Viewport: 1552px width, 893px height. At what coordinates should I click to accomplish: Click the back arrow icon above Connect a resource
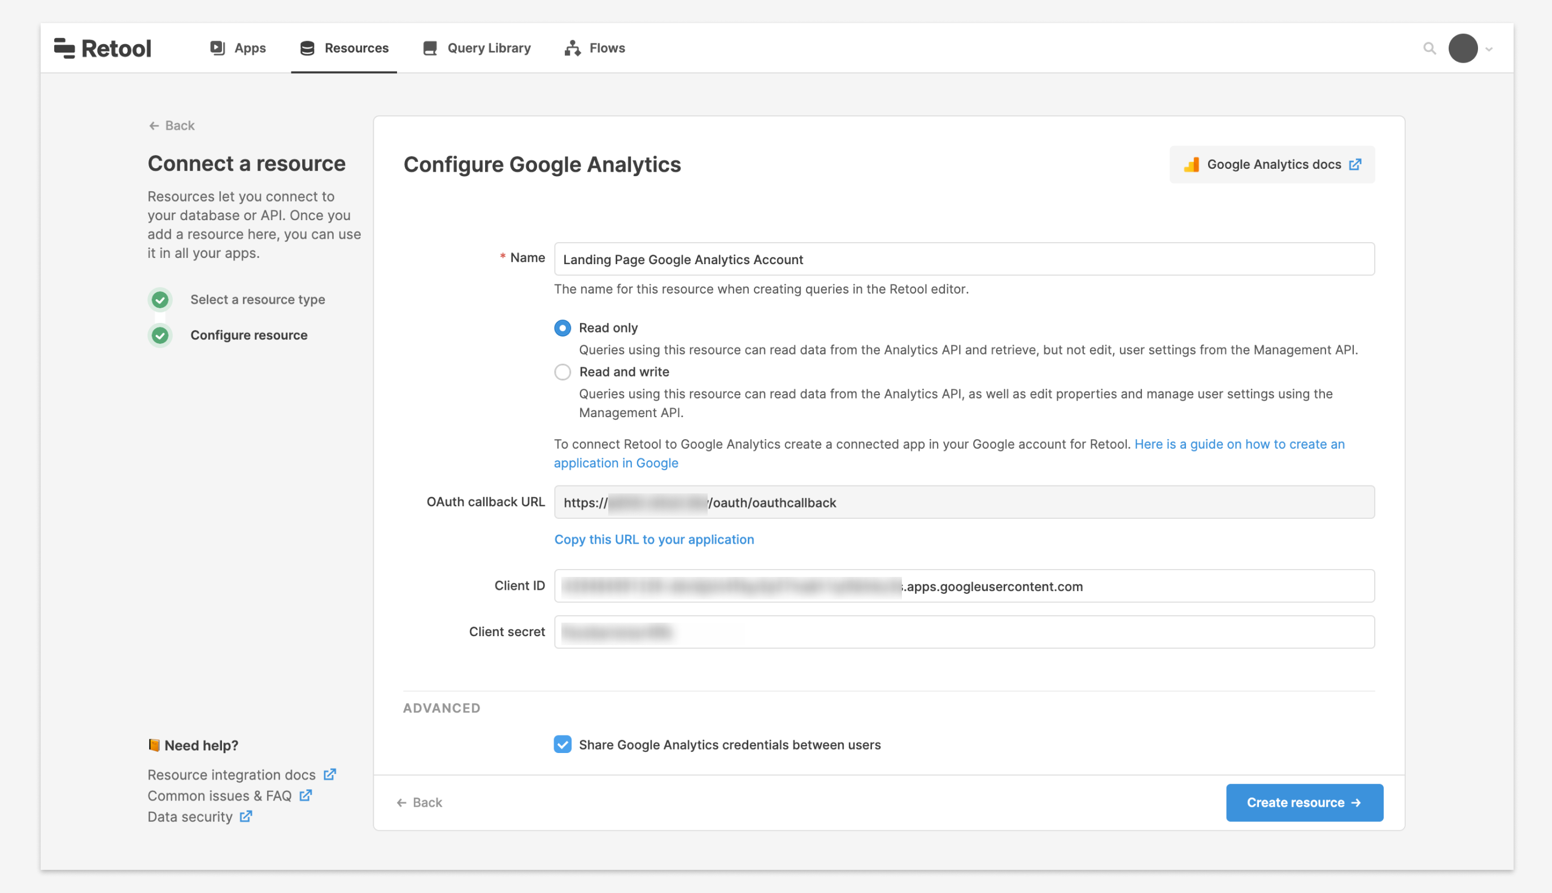(x=154, y=126)
